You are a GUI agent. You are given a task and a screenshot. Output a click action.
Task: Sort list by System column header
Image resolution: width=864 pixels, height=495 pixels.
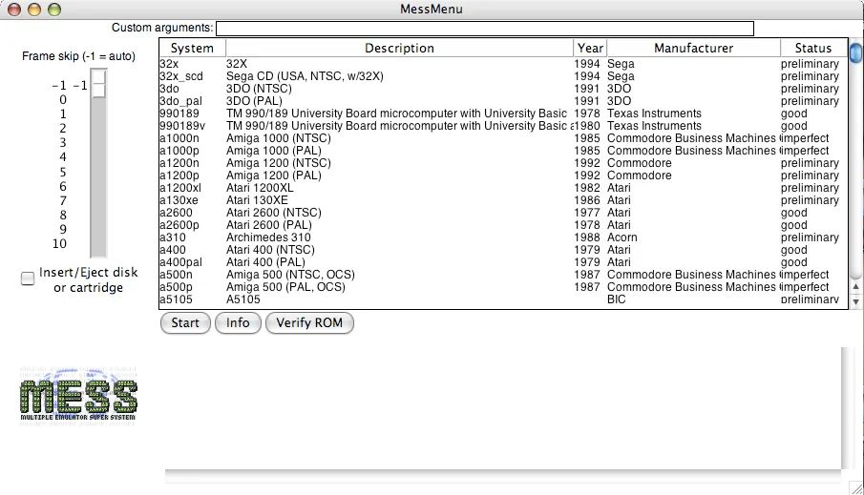coord(192,48)
